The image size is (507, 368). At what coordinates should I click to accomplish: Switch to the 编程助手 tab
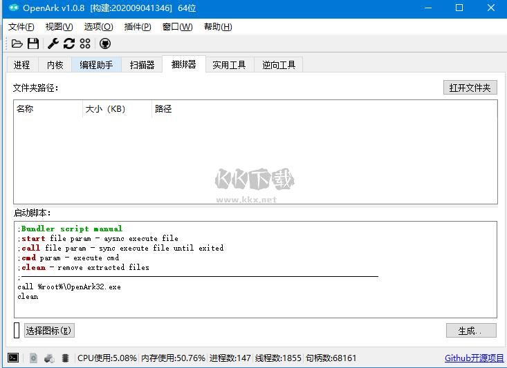96,65
